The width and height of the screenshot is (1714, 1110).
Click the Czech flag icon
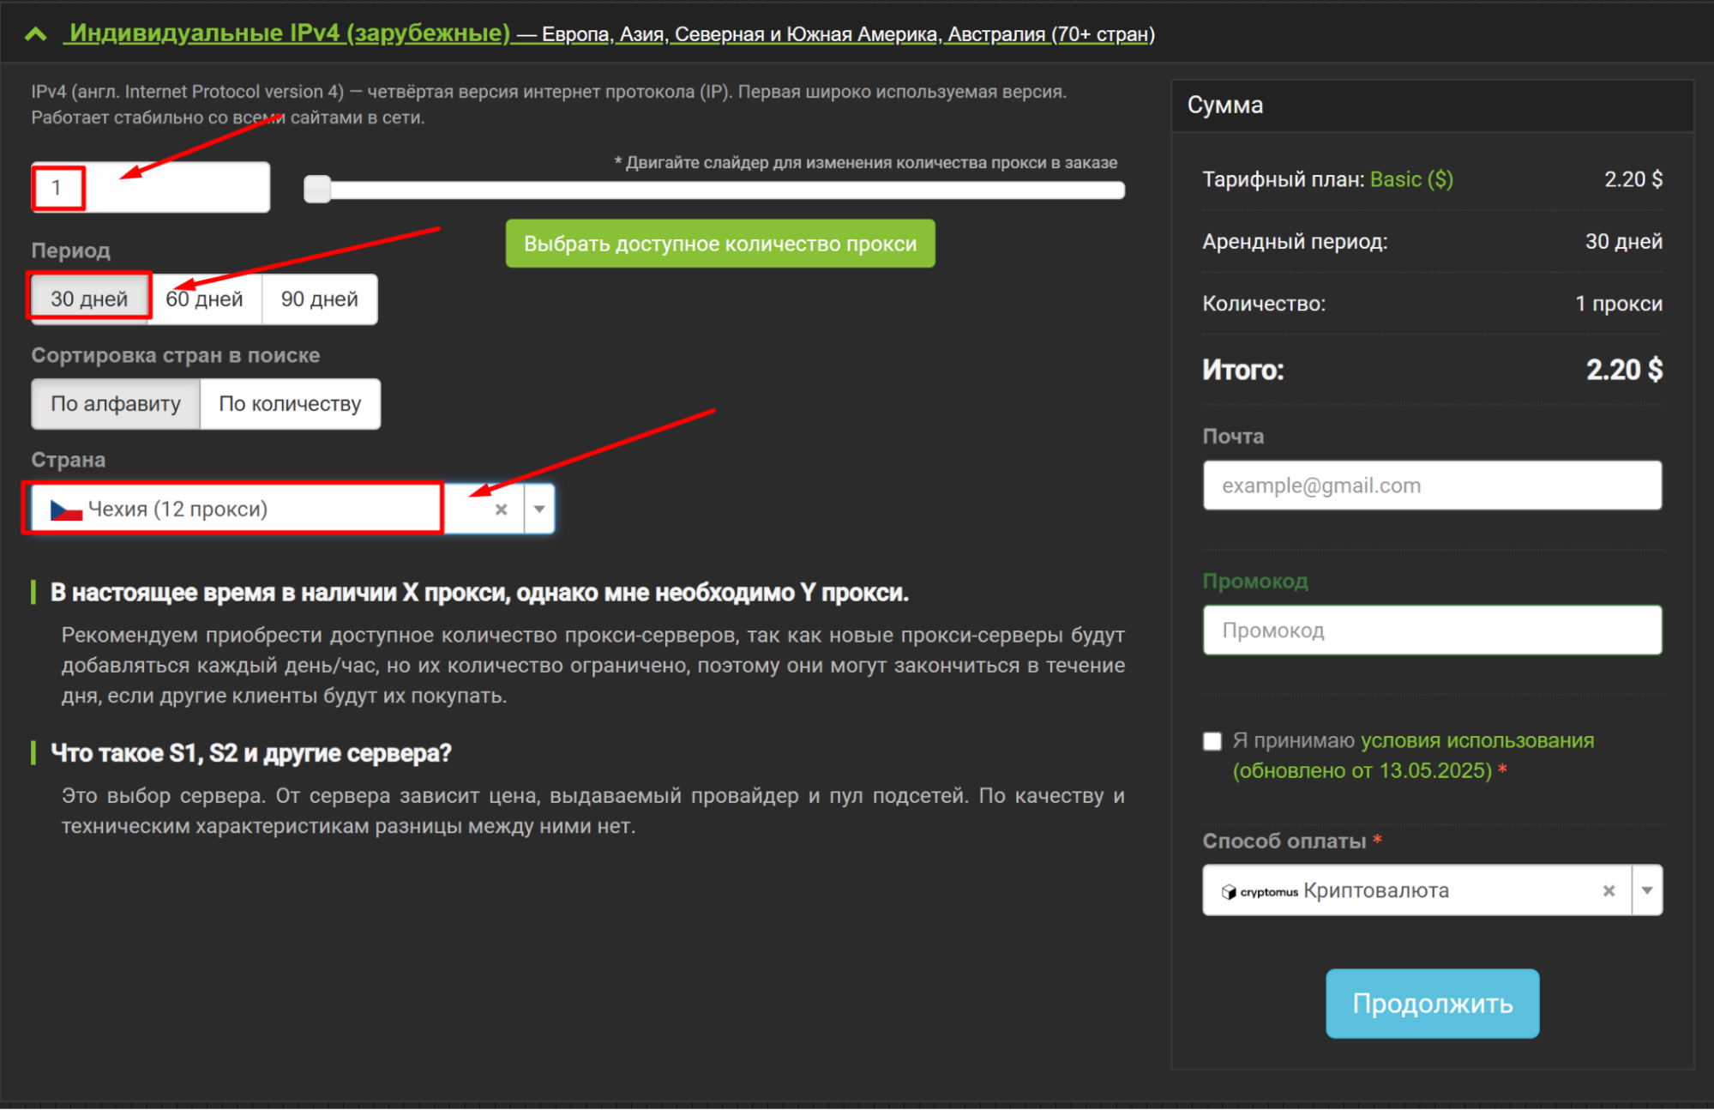66,510
